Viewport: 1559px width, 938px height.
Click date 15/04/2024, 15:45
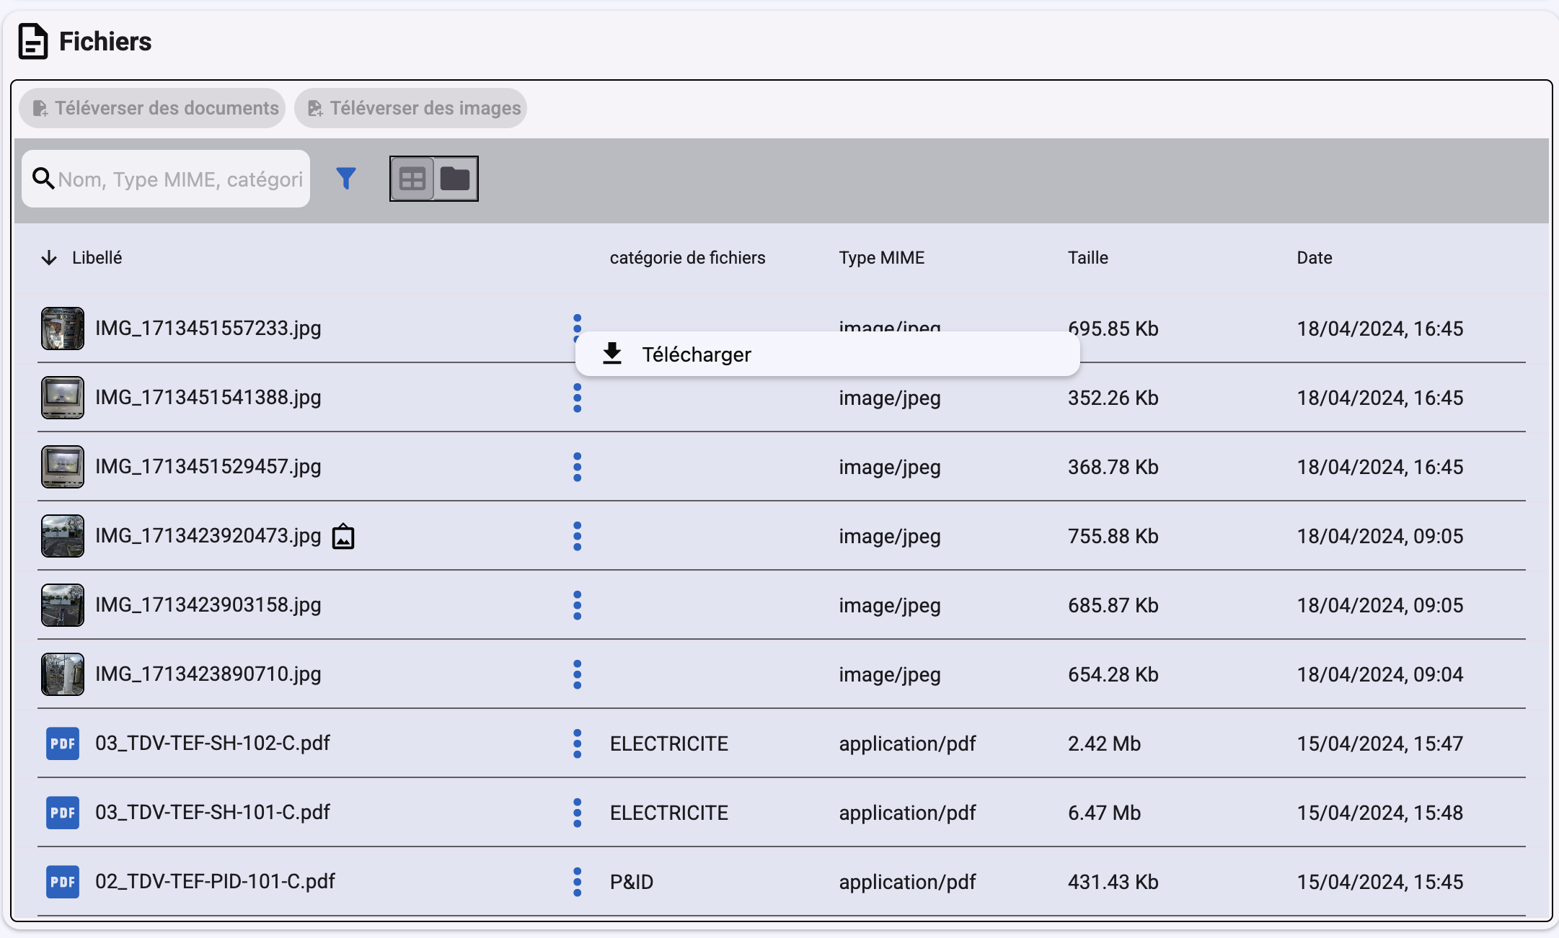(1380, 882)
